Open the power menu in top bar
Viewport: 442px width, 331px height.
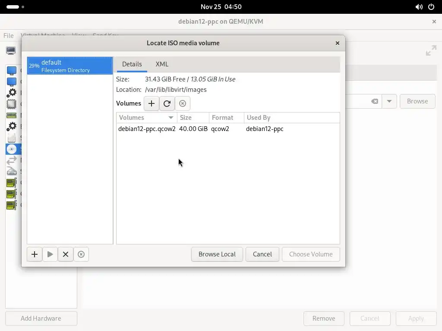431,7
